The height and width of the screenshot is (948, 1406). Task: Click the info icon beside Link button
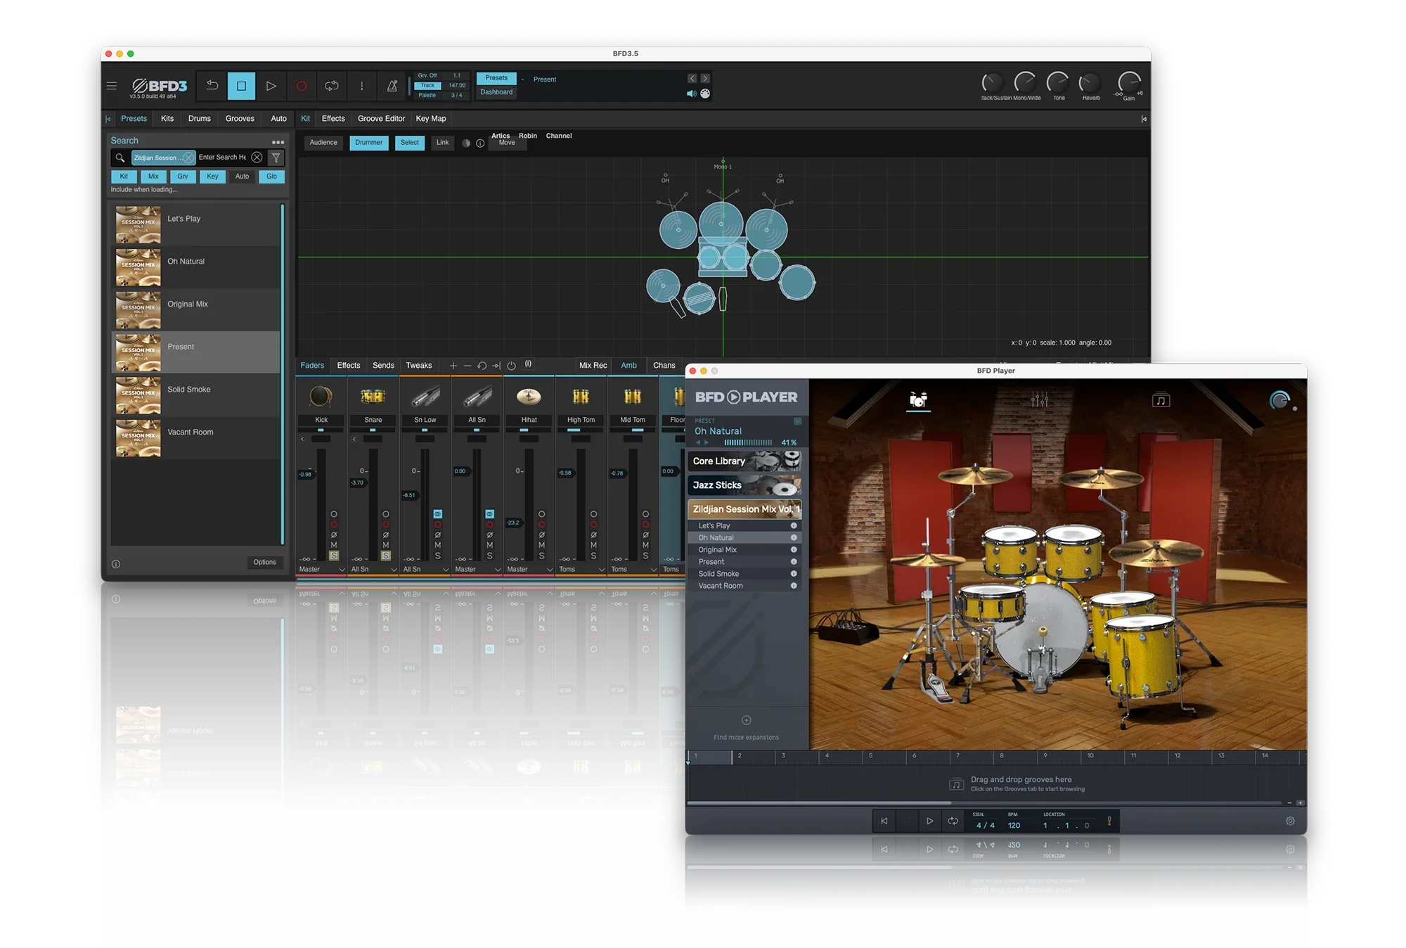480,143
